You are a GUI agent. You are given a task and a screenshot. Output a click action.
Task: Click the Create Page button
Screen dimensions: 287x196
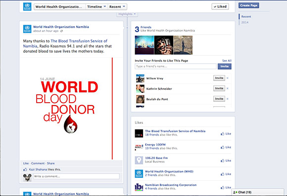coord(248,5)
